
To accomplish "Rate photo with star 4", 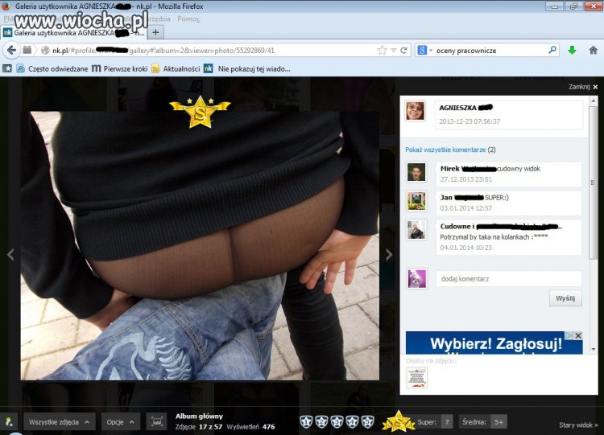I will point(352,421).
